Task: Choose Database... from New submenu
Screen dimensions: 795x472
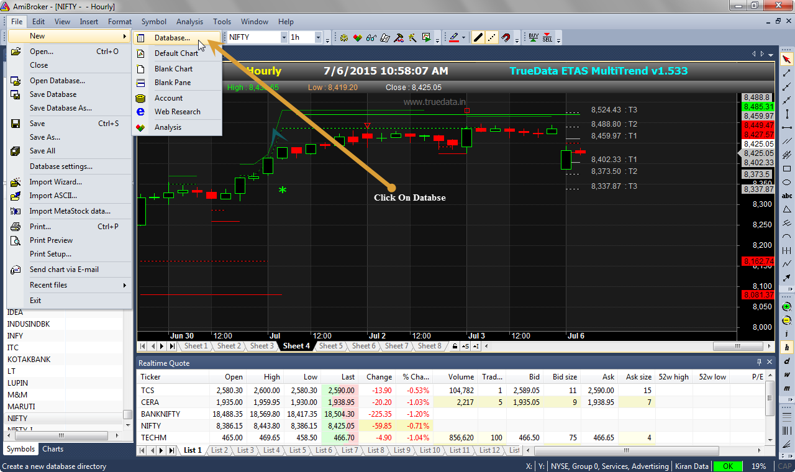Action: (x=177, y=38)
